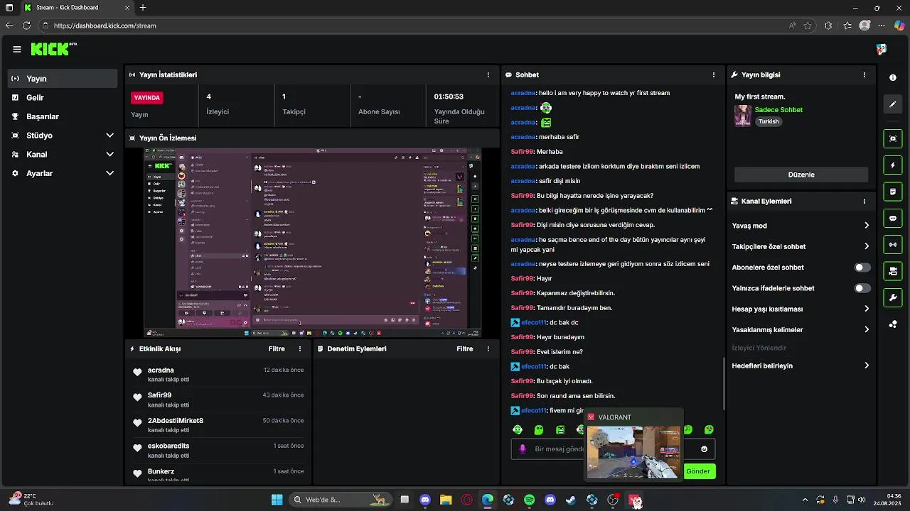Screen dimensions: 910x511
Task: Click the note page icon in right sidebar
Action: click(893, 192)
